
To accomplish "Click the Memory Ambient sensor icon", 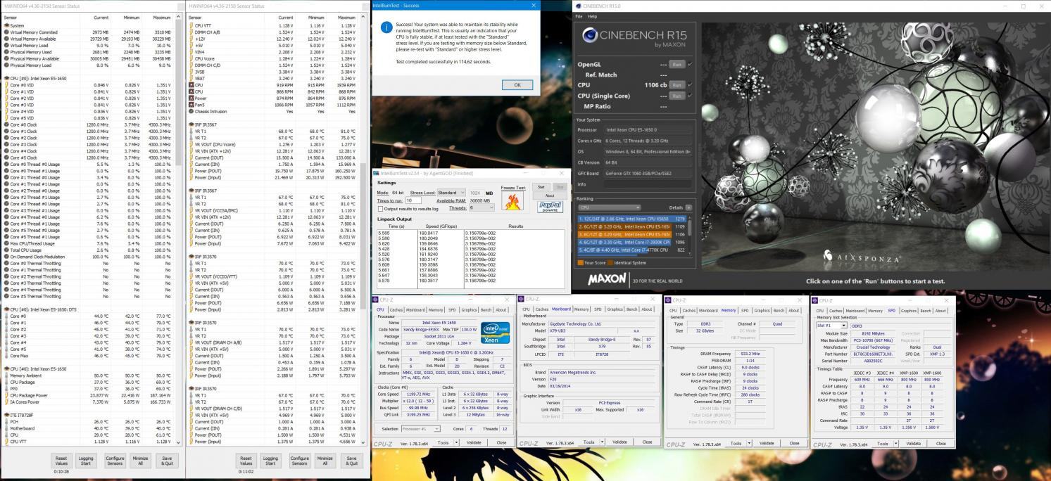I will coord(6,376).
